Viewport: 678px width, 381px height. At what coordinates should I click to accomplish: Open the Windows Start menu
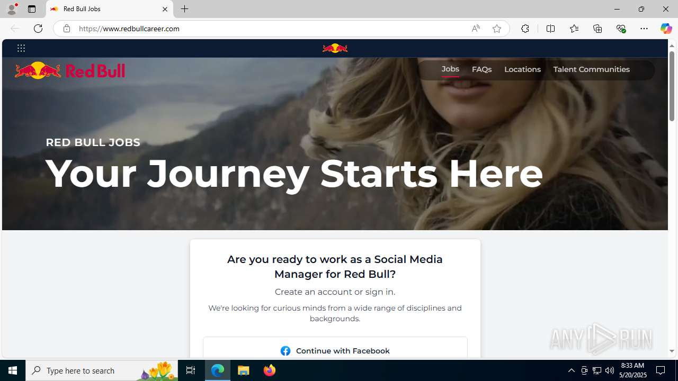(13, 370)
